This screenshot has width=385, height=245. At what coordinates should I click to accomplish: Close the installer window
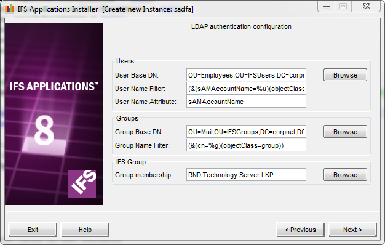366,6
